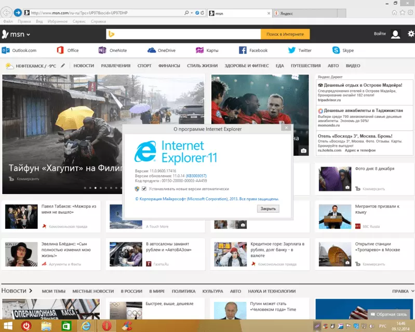Open the ФИНАНСЫ navigation section
The height and width of the screenshot is (332, 415).
(169, 66)
